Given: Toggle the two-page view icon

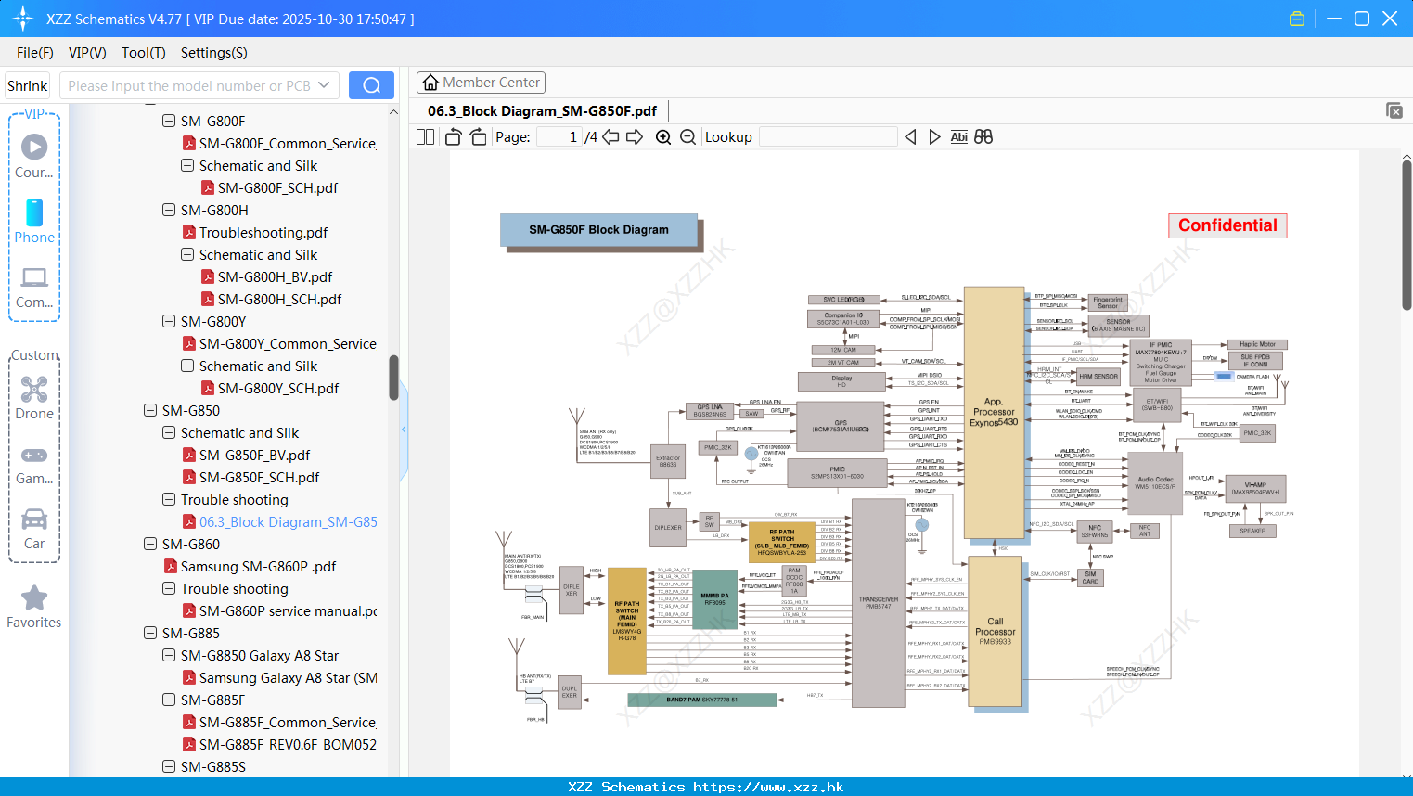Looking at the screenshot, I should click(x=425, y=136).
